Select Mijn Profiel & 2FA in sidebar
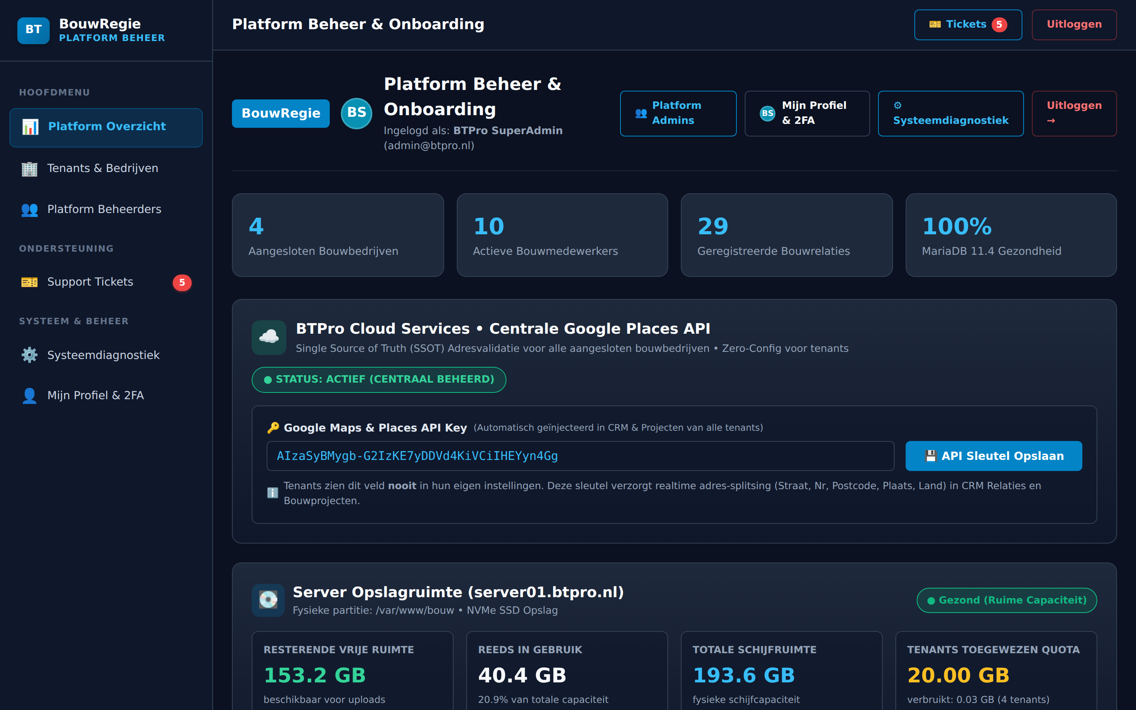Screen dimensions: 1136x710 (x=106, y=395)
